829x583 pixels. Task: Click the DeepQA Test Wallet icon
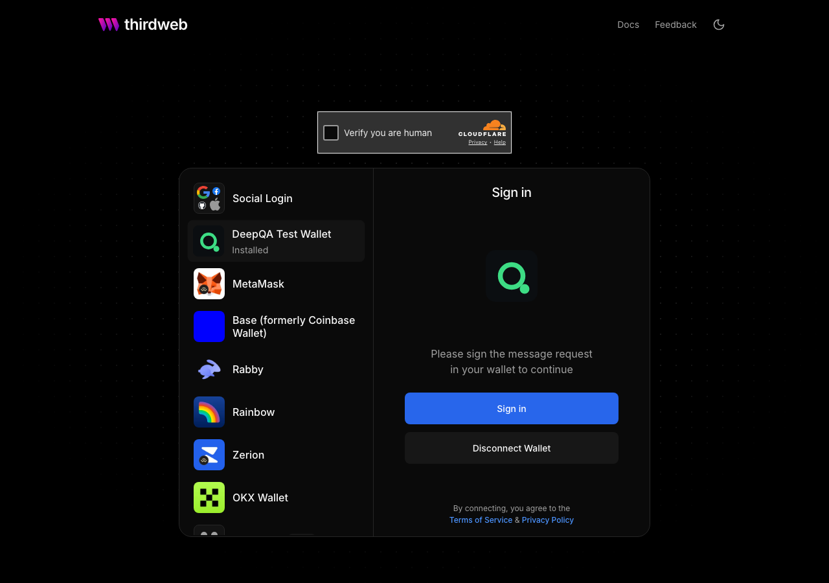(x=209, y=241)
